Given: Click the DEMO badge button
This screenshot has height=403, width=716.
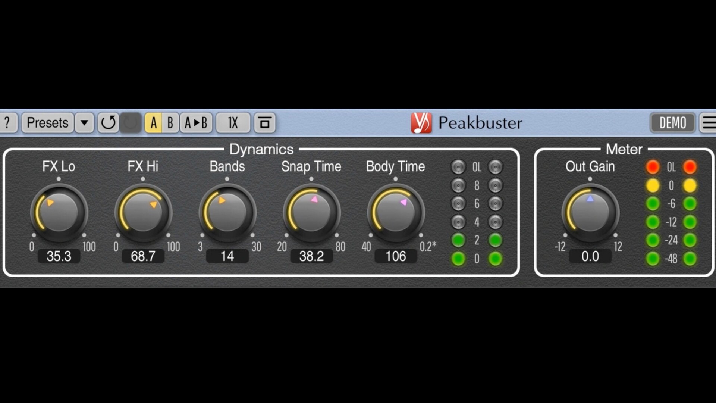Looking at the screenshot, I should tap(673, 122).
